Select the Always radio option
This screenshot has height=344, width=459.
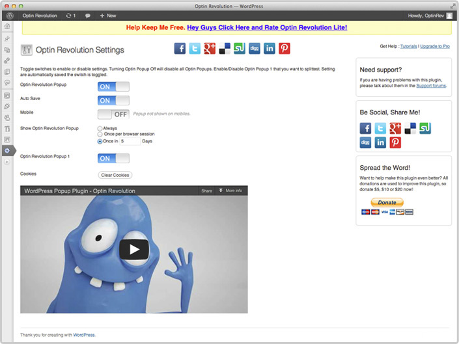(100, 128)
